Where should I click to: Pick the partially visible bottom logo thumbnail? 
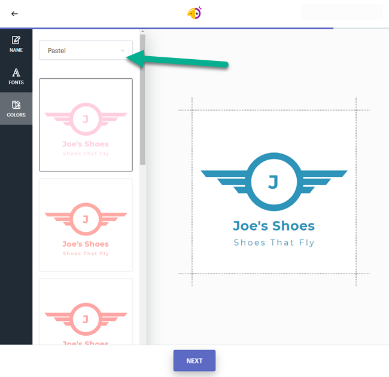pos(86,312)
